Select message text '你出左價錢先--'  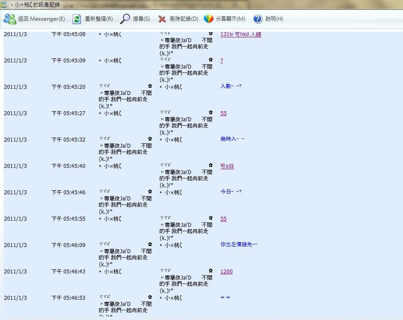[239, 244]
